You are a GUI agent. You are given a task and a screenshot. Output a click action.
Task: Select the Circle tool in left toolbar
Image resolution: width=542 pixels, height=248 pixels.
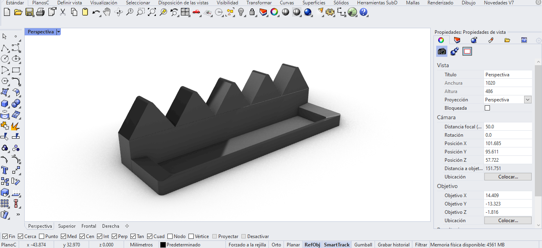click(5, 59)
